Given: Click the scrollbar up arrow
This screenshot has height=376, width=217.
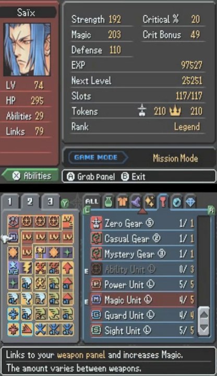Looking at the screenshot, I should (204, 314).
